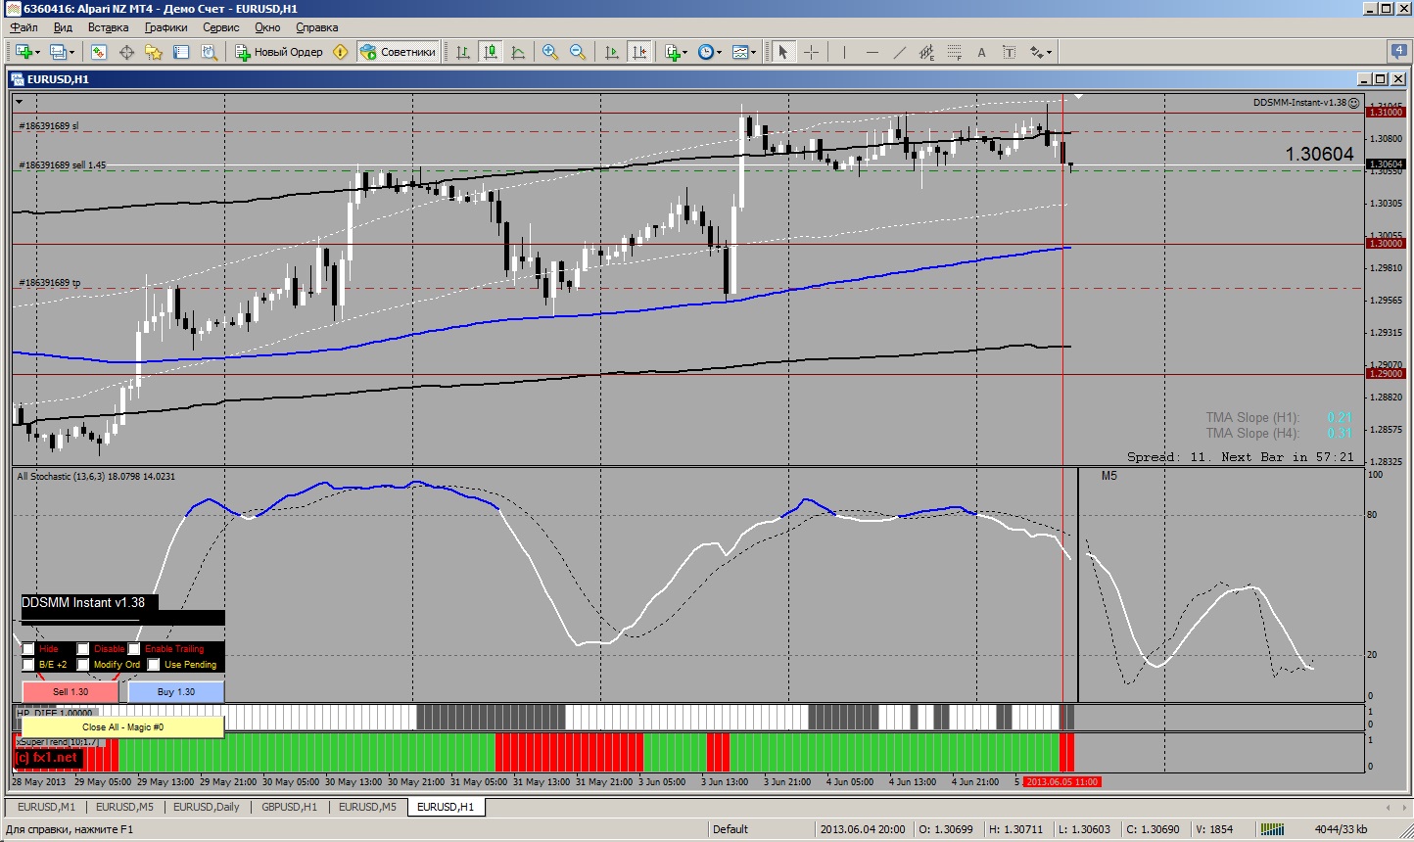Open the Справка menu
This screenshot has width=1414, height=842.
click(x=316, y=27)
